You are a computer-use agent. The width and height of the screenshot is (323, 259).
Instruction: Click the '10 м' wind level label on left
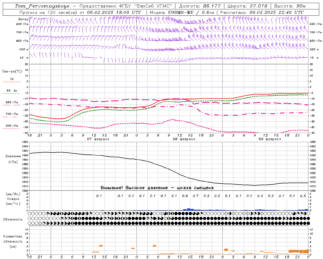[24, 58]
